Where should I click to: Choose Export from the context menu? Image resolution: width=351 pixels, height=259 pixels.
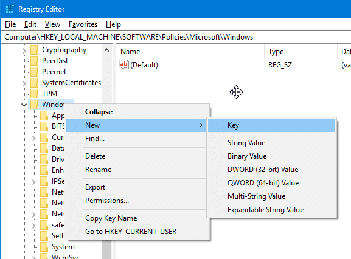click(136, 187)
